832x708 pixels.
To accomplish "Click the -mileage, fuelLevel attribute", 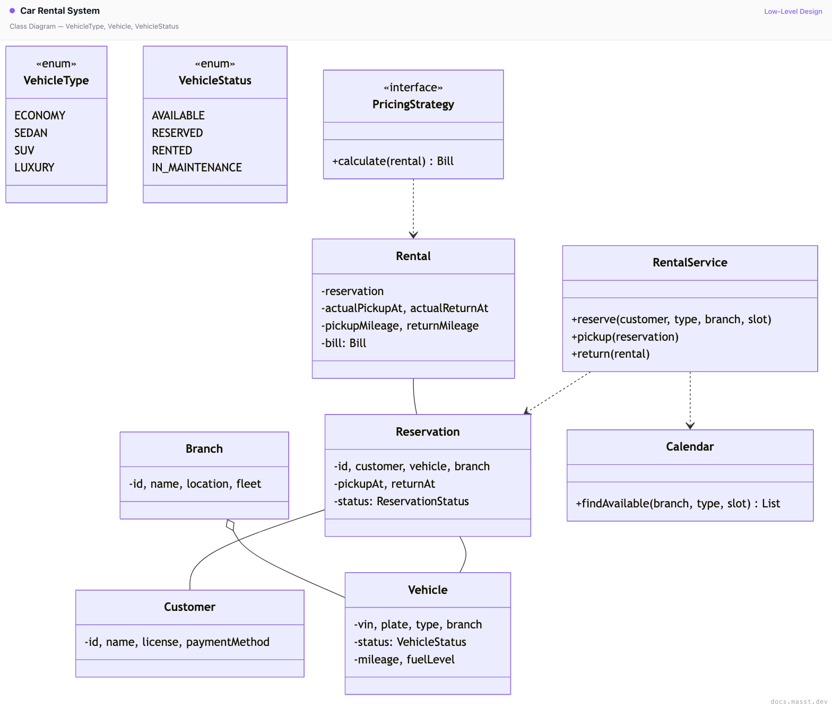I will coord(404,660).
